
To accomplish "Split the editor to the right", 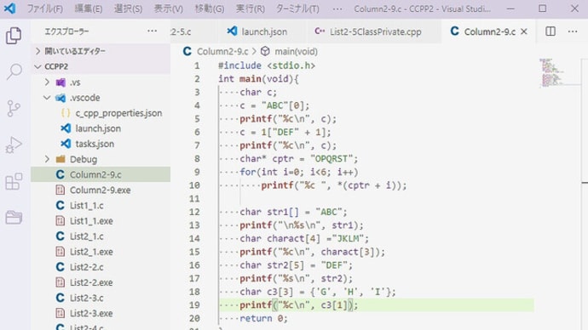I will pyautogui.click(x=551, y=31).
